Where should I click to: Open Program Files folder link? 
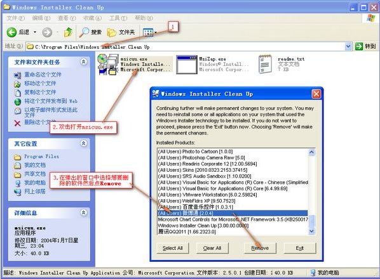[41, 157]
